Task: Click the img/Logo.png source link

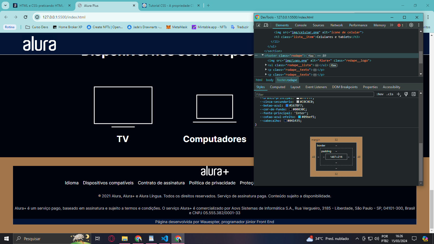Action: (296, 60)
